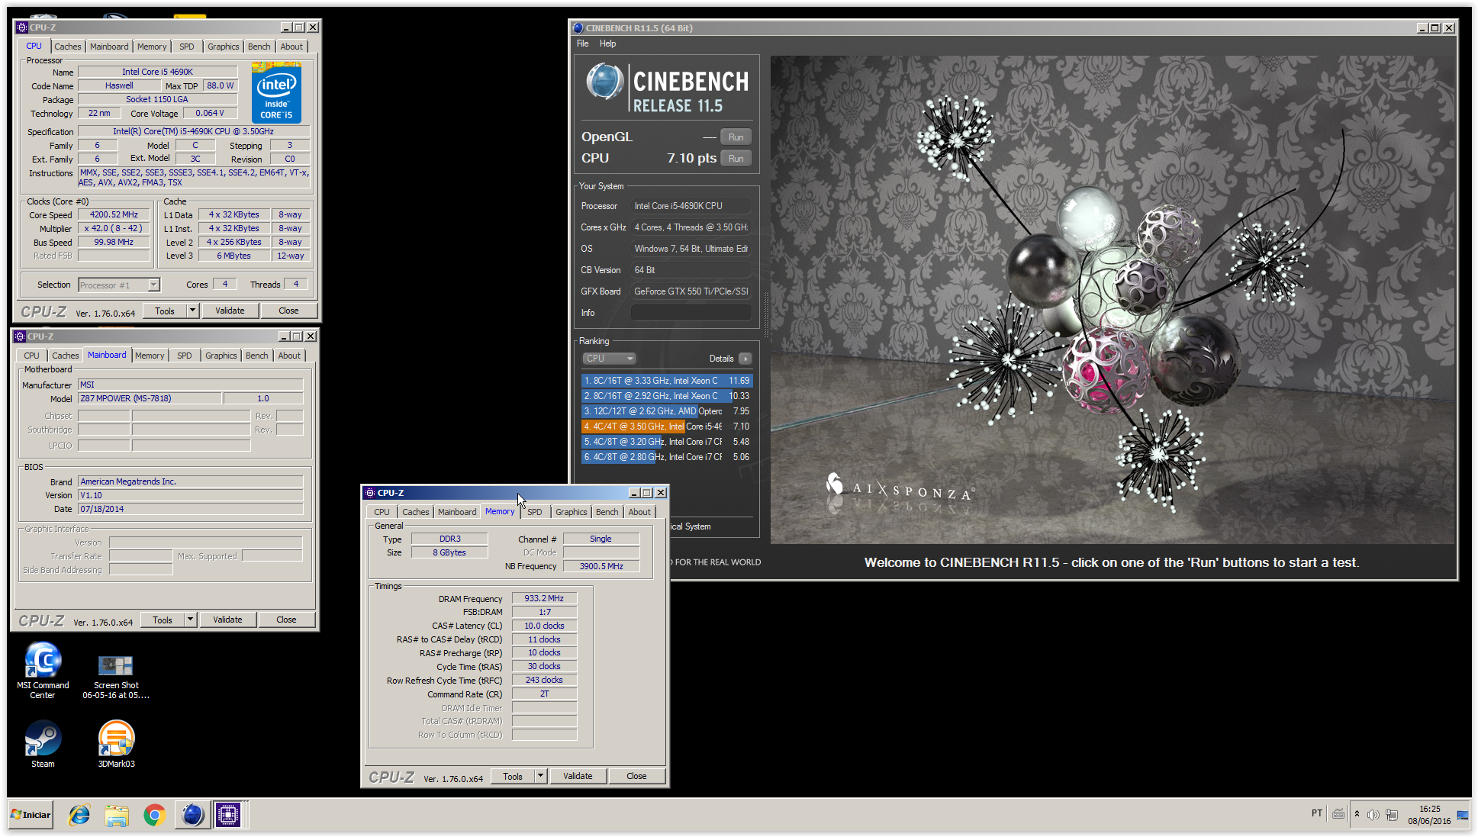Click the CAS# Latency 10.0 clocks value
Screen dimensions: 1478x837
click(x=544, y=626)
